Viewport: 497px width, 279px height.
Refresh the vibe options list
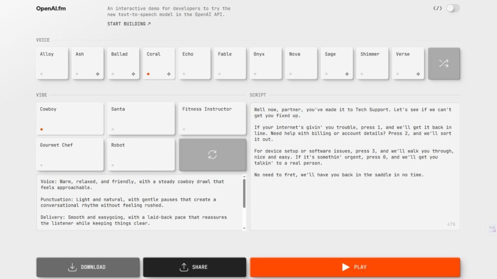tap(212, 155)
